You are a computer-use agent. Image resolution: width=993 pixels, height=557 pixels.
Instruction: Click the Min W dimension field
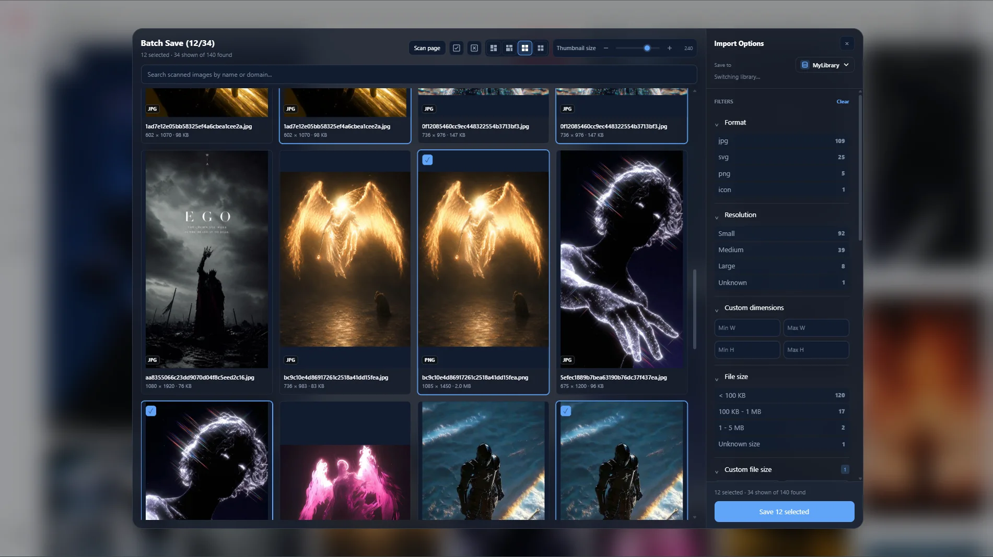click(x=747, y=328)
